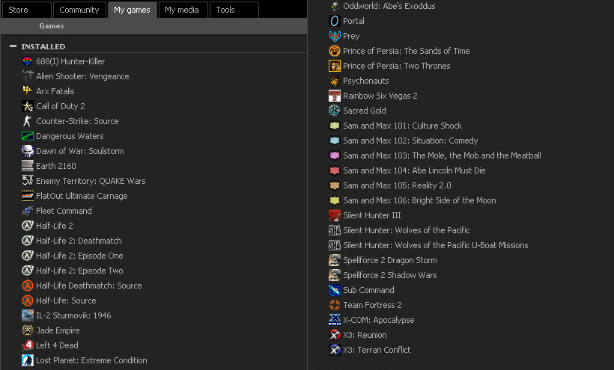Click the Call of Duty 2 icon
Image resolution: width=614 pixels, height=370 pixels.
click(28, 106)
